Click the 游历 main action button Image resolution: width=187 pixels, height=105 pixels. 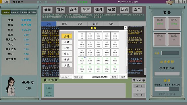[x=86, y=10]
